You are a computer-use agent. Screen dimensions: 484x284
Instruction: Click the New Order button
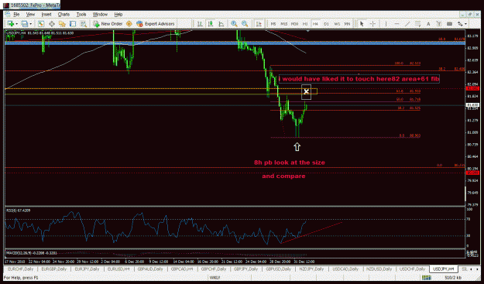pyautogui.click(x=108, y=24)
